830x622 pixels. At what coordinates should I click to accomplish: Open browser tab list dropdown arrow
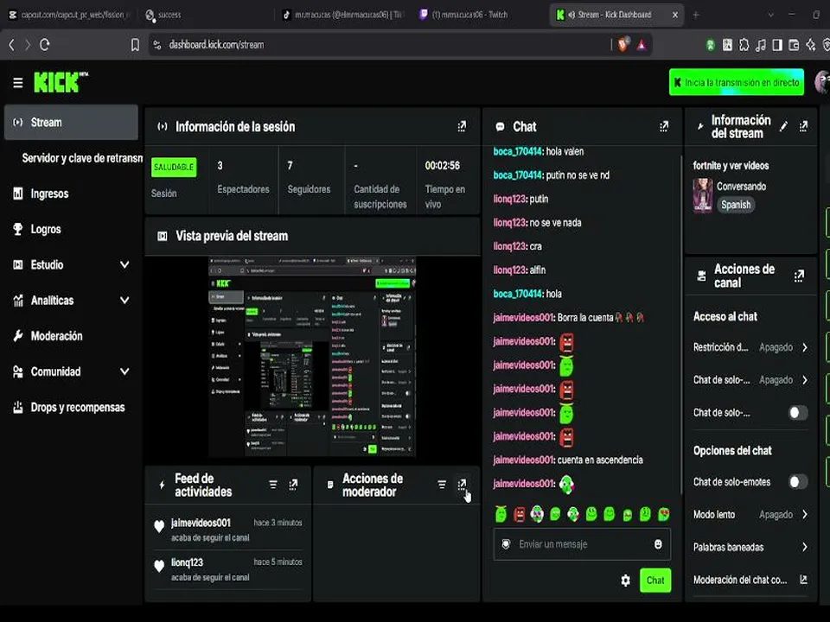(x=770, y=15)
